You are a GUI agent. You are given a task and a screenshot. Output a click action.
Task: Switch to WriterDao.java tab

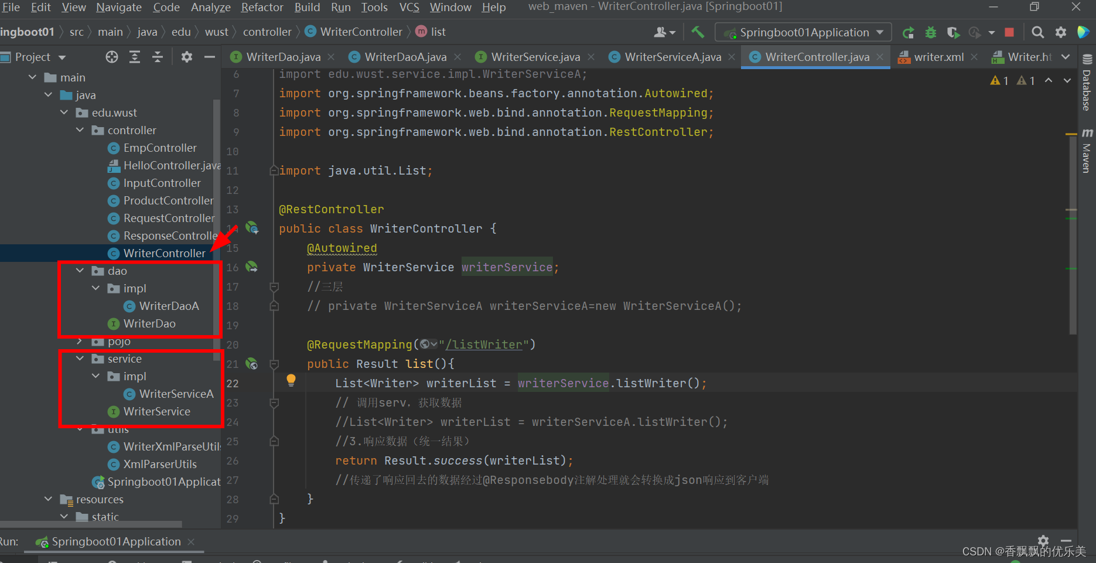pyautogui.click(x=283, y=57)
